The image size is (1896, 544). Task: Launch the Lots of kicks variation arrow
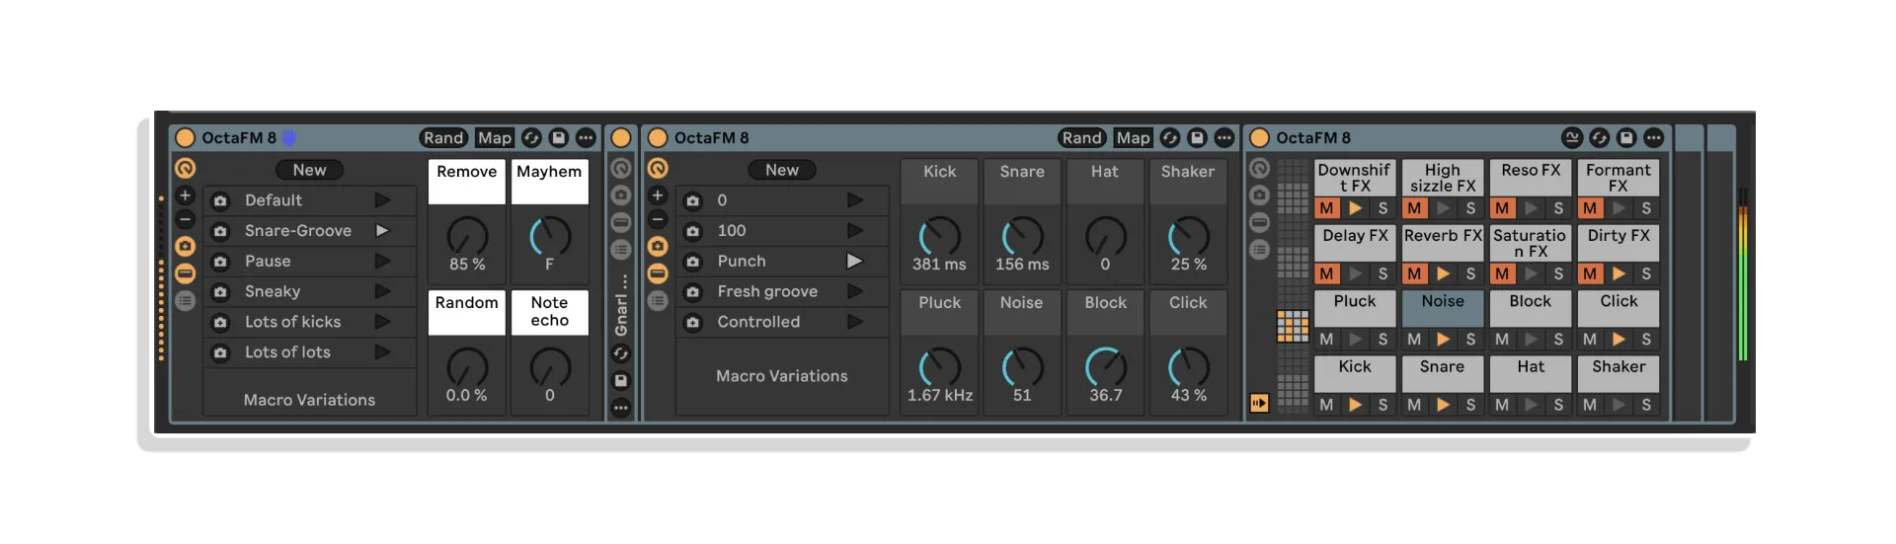pos(383,322)
